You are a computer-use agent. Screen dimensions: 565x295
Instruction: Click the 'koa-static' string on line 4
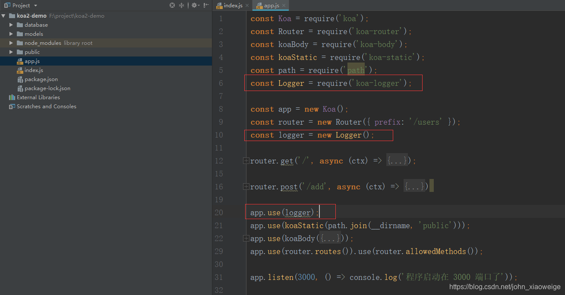coord(390,57)
